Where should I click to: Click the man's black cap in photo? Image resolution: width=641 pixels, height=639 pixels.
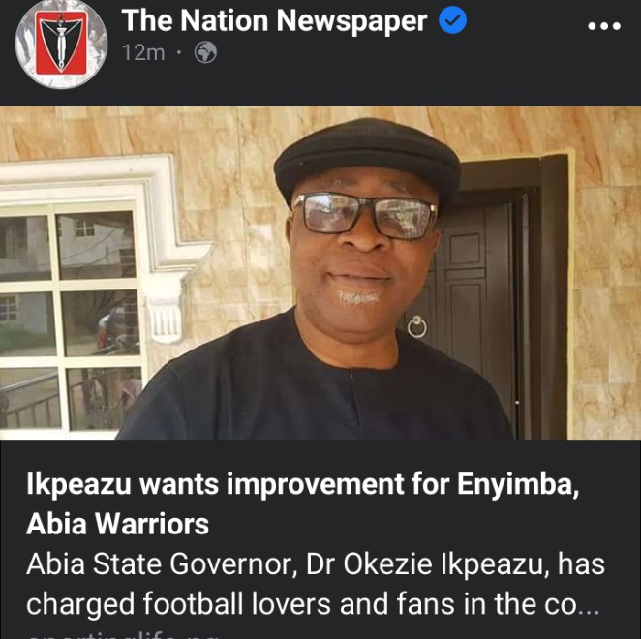click(x=368, y=158)
